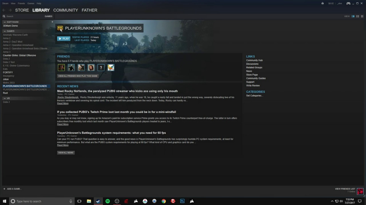Open Read More under Twitch Prime article
The image size is (366, 205).
pyautogui.click(x=63, y=124)
